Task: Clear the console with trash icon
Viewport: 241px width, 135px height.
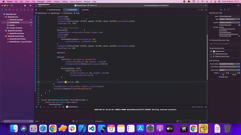Action: pos(200,121)
